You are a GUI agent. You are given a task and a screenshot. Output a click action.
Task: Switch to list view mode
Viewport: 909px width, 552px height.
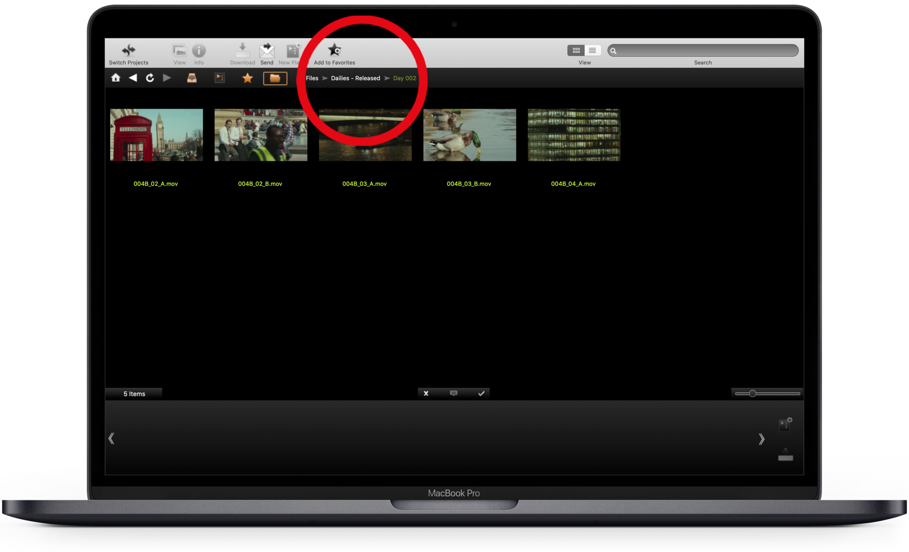click(592, 51)
